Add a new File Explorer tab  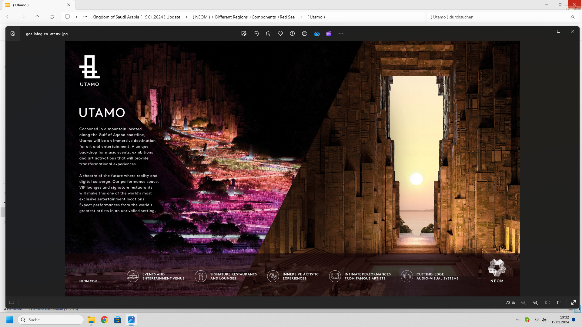click(x=82, y=5)
